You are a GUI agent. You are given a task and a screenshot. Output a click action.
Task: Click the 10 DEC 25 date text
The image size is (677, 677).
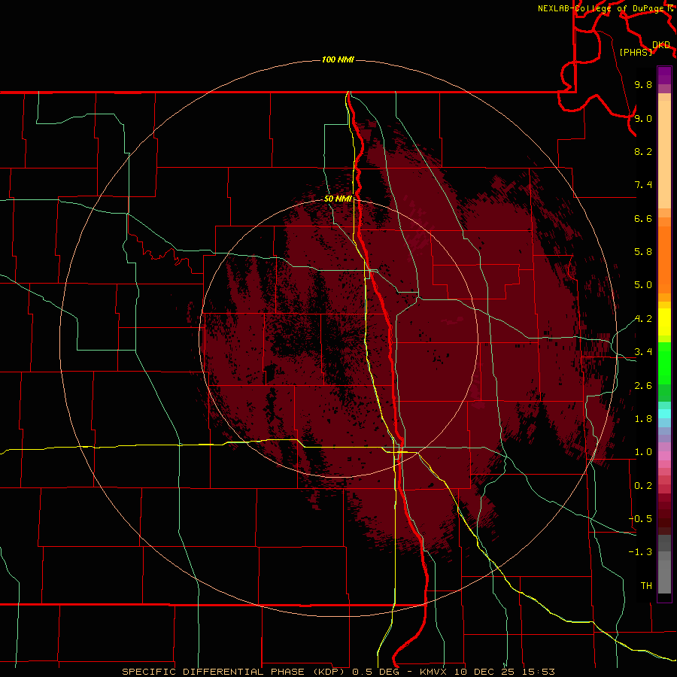pyautogui.click(x=484, y=672)
